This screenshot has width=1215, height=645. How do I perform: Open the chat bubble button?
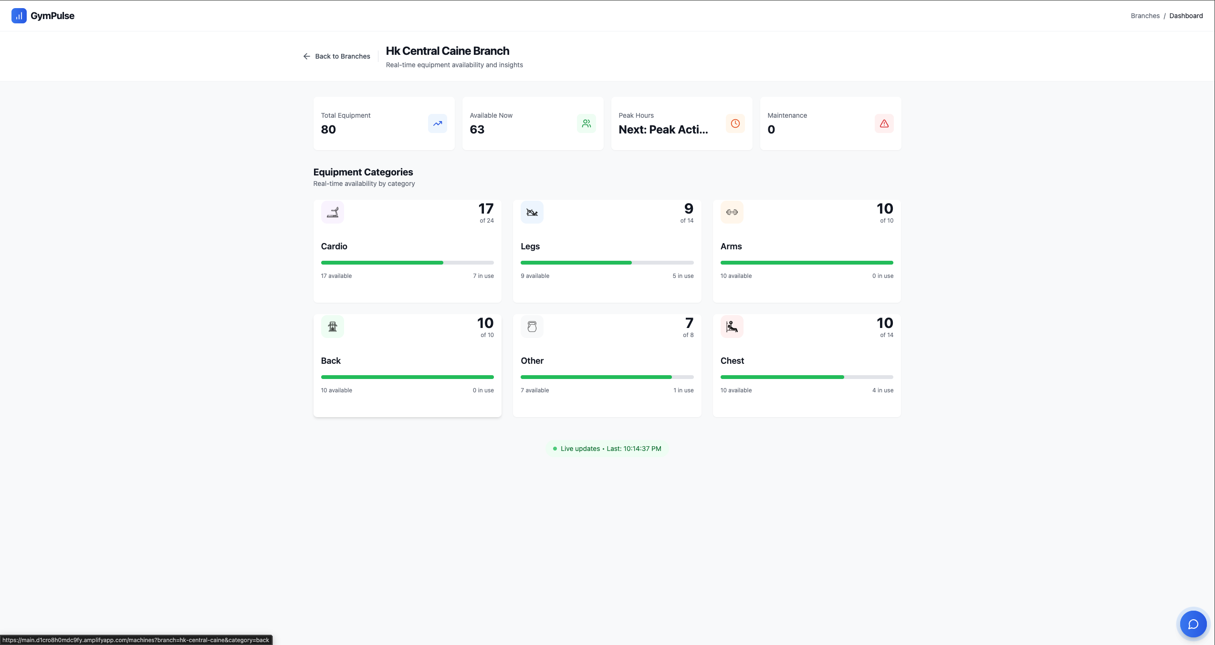(x=1193, y=624)
